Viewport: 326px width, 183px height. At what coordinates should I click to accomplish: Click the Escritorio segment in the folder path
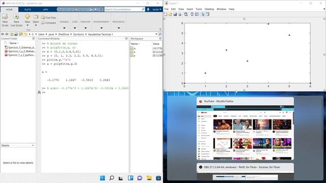(x=78, y=34)
